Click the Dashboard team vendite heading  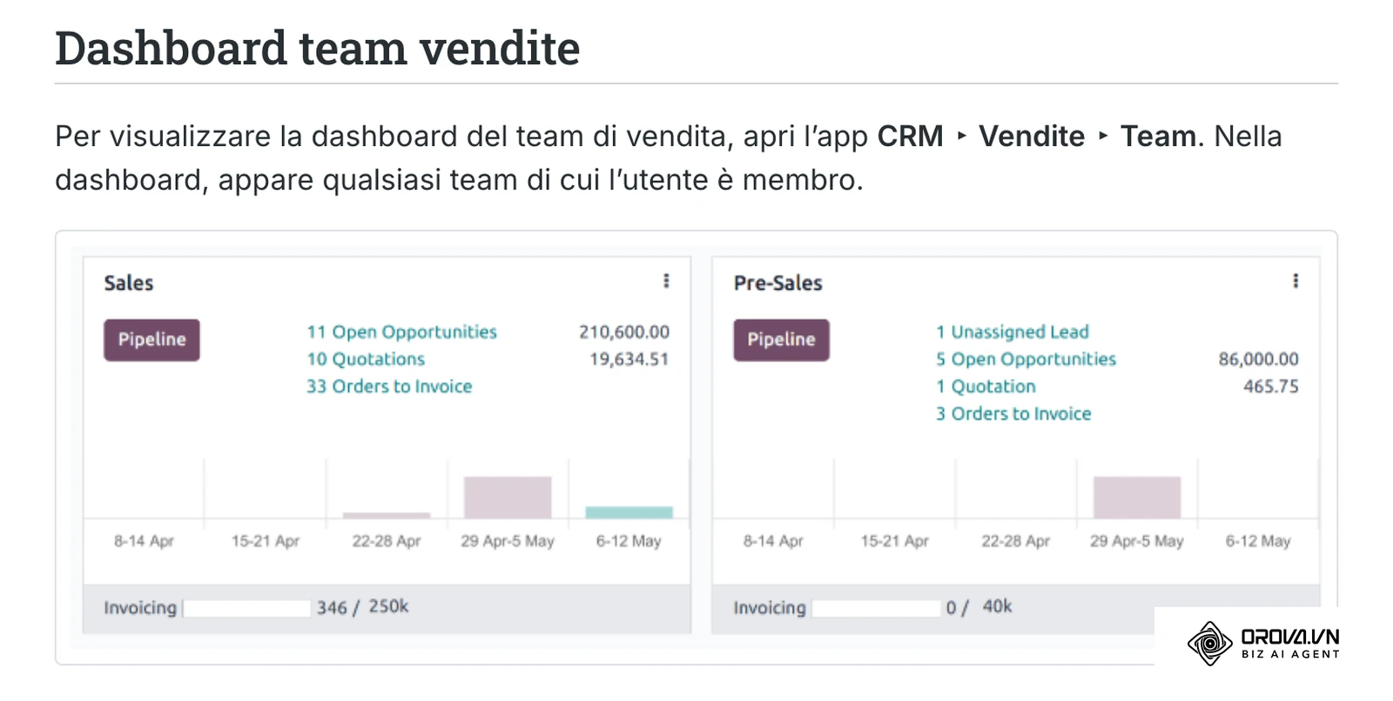point(318,48)
